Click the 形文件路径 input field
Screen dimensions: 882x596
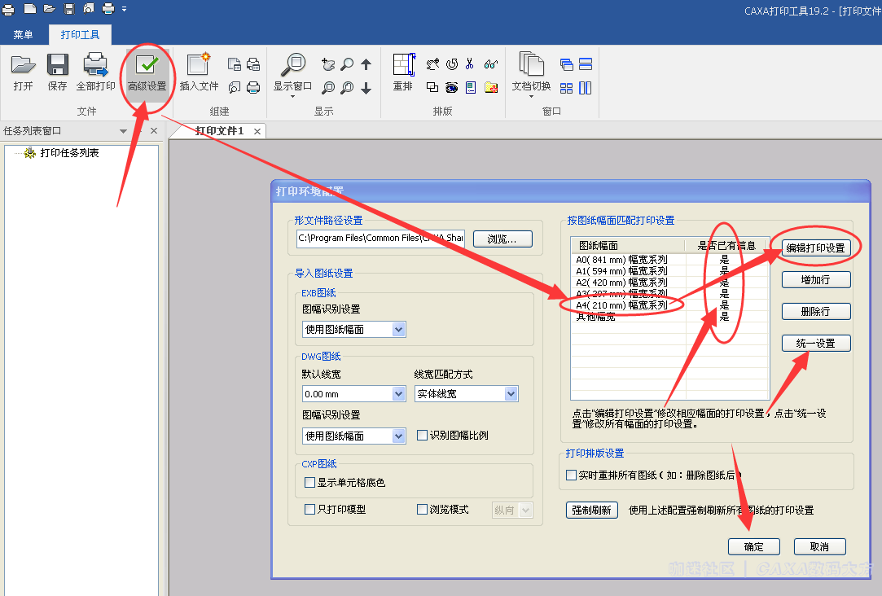coord(380,239)
